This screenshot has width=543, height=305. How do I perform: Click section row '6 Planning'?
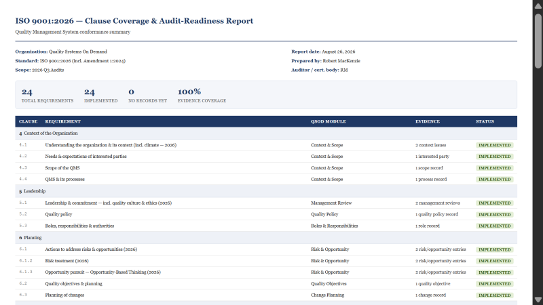point(266,238)
